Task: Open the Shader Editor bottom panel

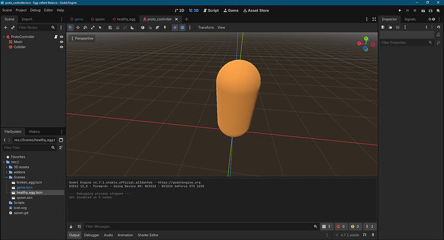Action: 148,235
